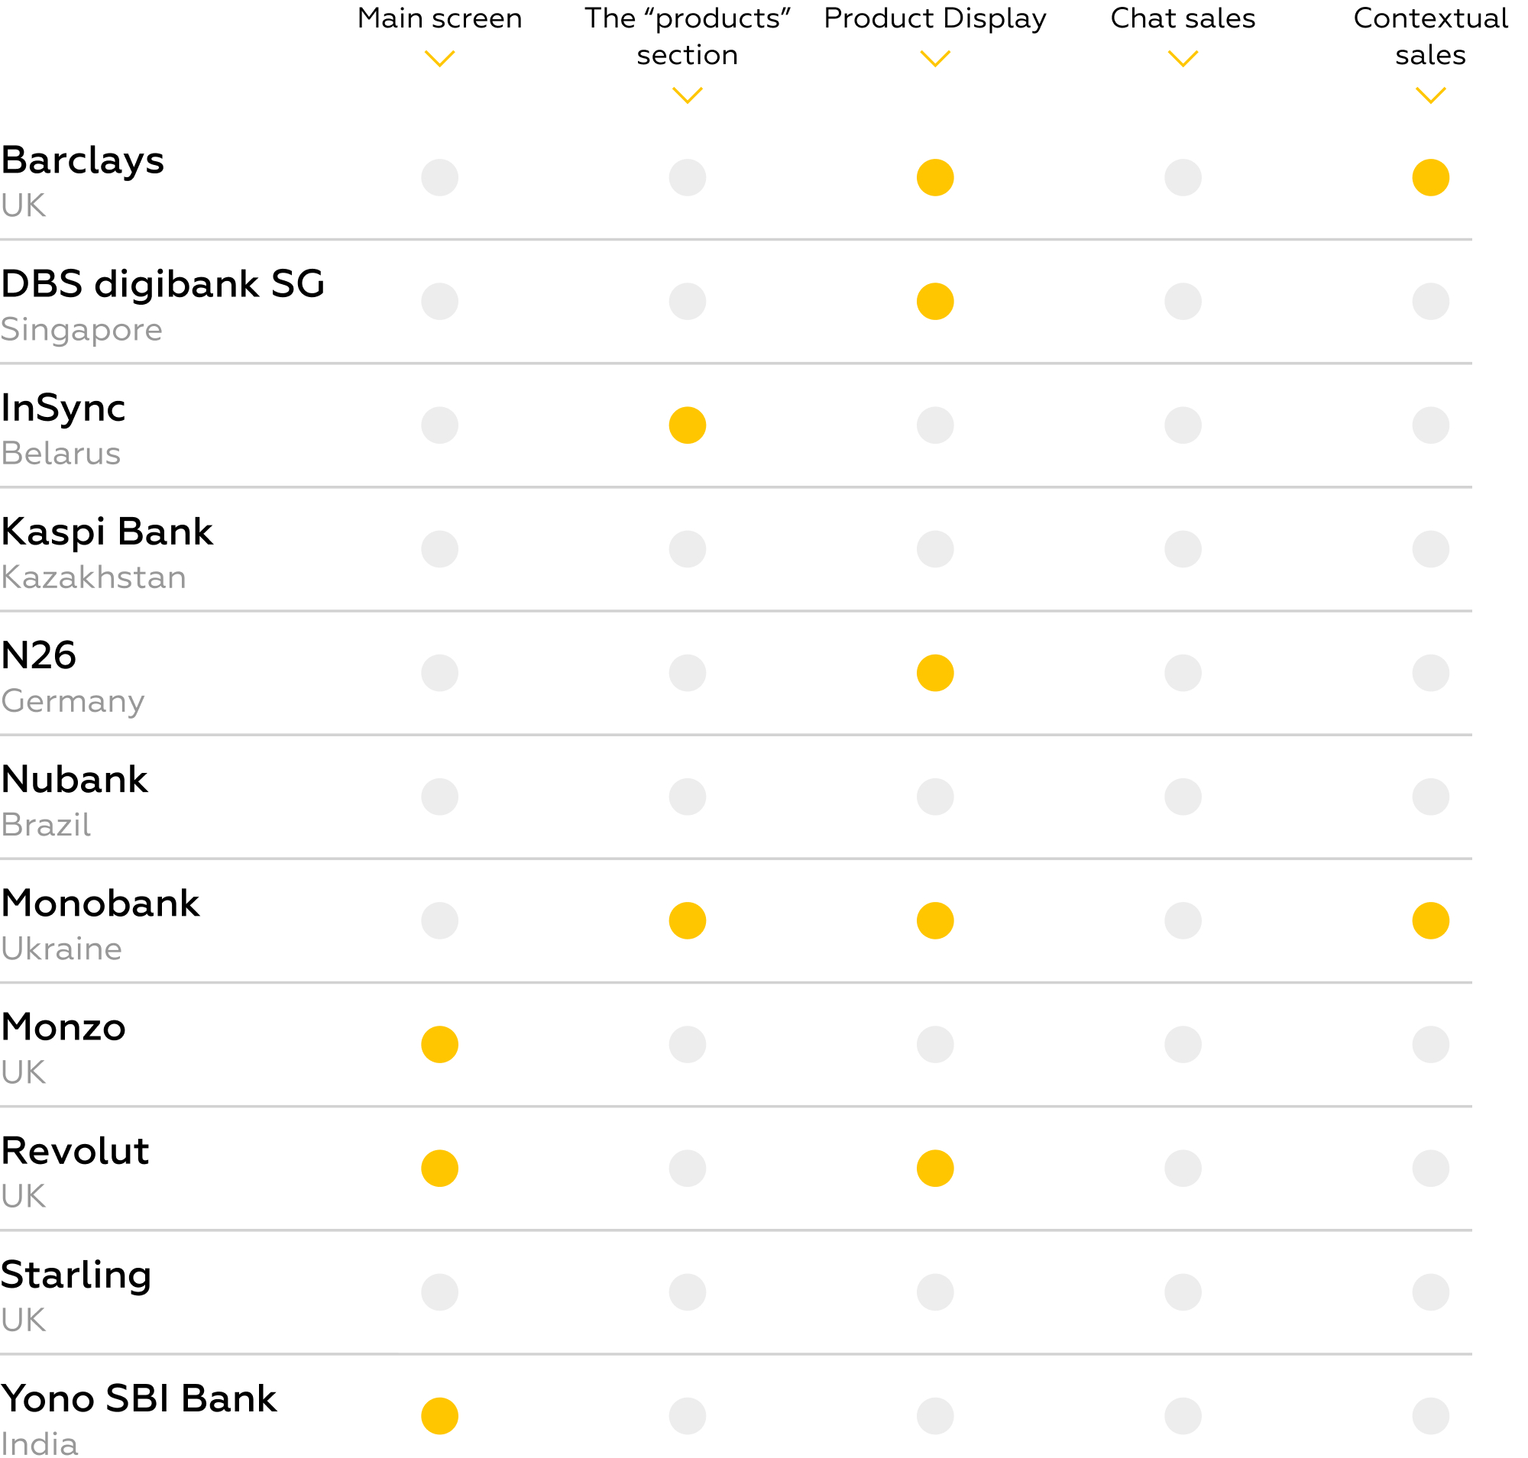Click Monobank Contextual sales yellow dot

pyautogui.click(x=1429, y=920)
